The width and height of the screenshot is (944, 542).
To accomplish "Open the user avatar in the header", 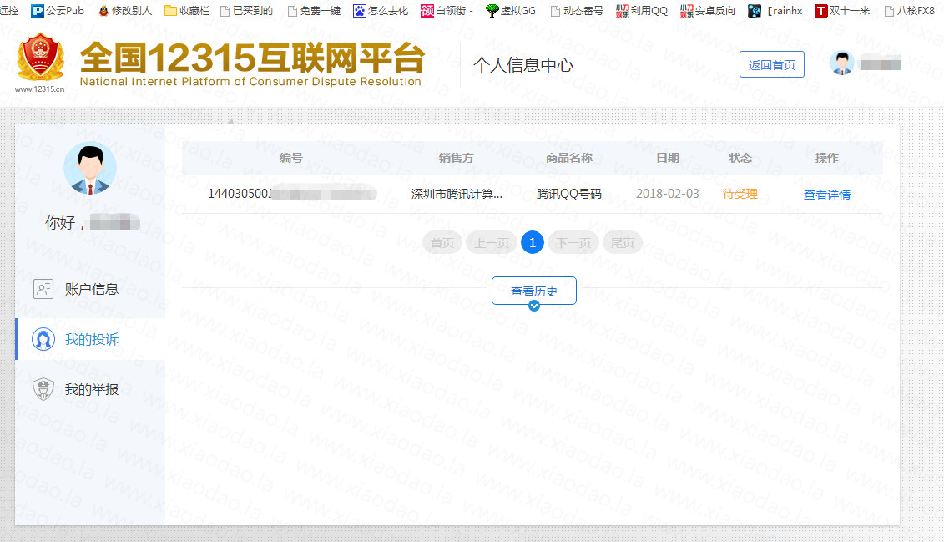I will click(841, 63).
